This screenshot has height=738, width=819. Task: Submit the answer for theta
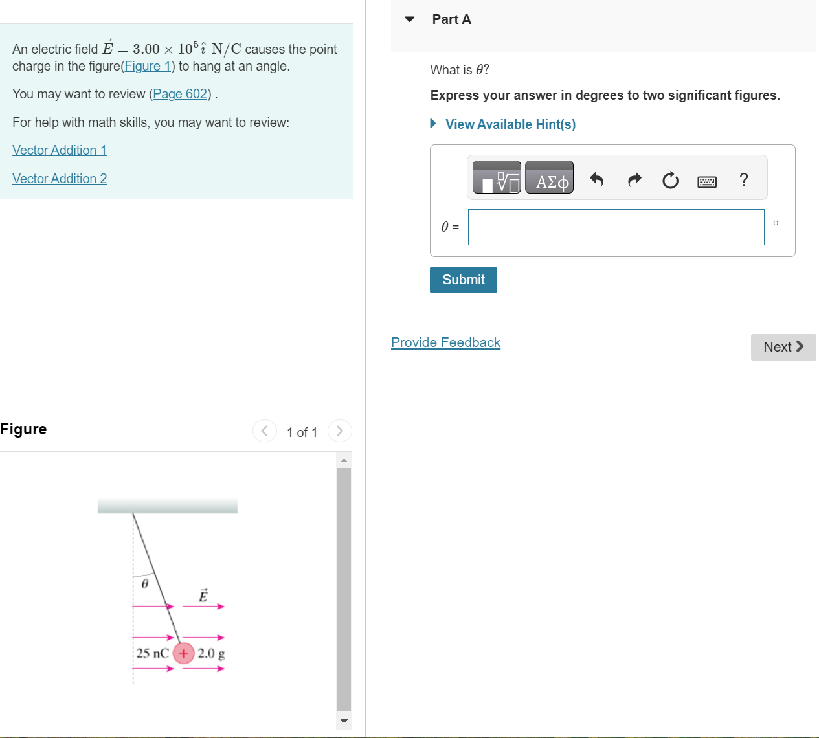tap(463, 280)
